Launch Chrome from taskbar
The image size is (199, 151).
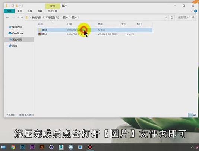[x=13, y=147]
